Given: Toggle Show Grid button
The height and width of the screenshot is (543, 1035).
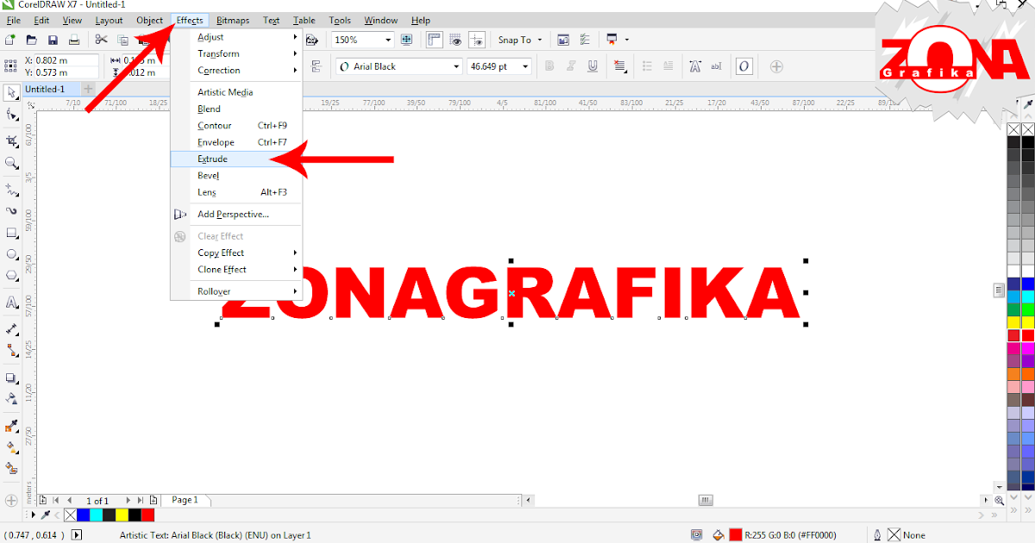Looking at the screenshot, I should point(455,40).
